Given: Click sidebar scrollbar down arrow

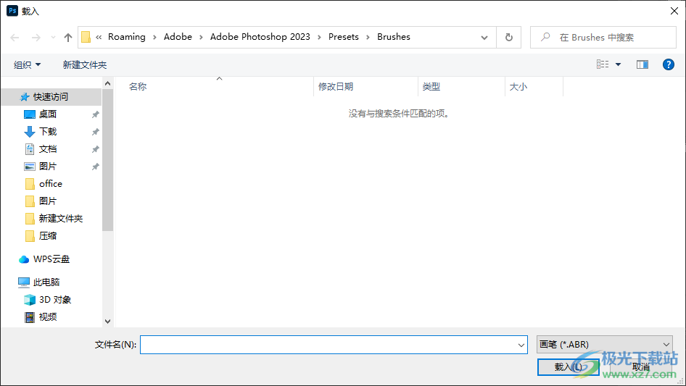Looking at the screenshot, I should (107, 322).
